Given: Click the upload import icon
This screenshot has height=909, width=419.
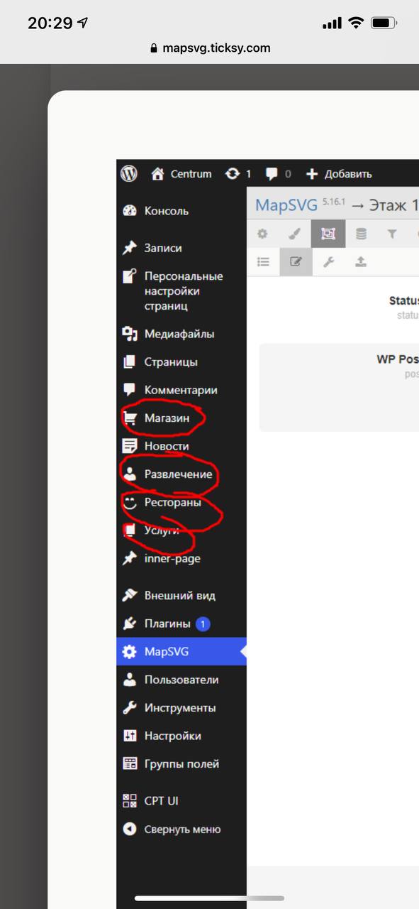Looking at the screenshot, I should (361, 262).
